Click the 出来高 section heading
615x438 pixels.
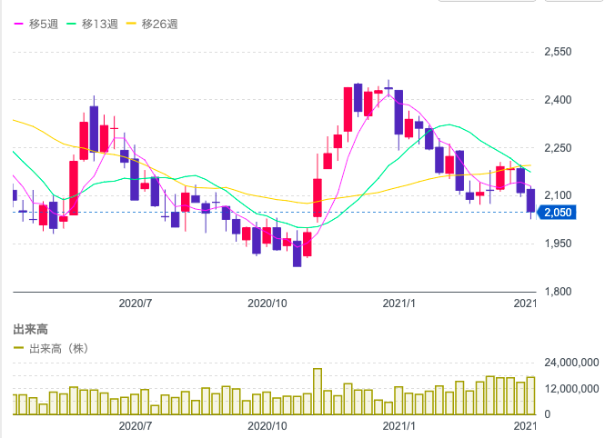pos(31,330)
